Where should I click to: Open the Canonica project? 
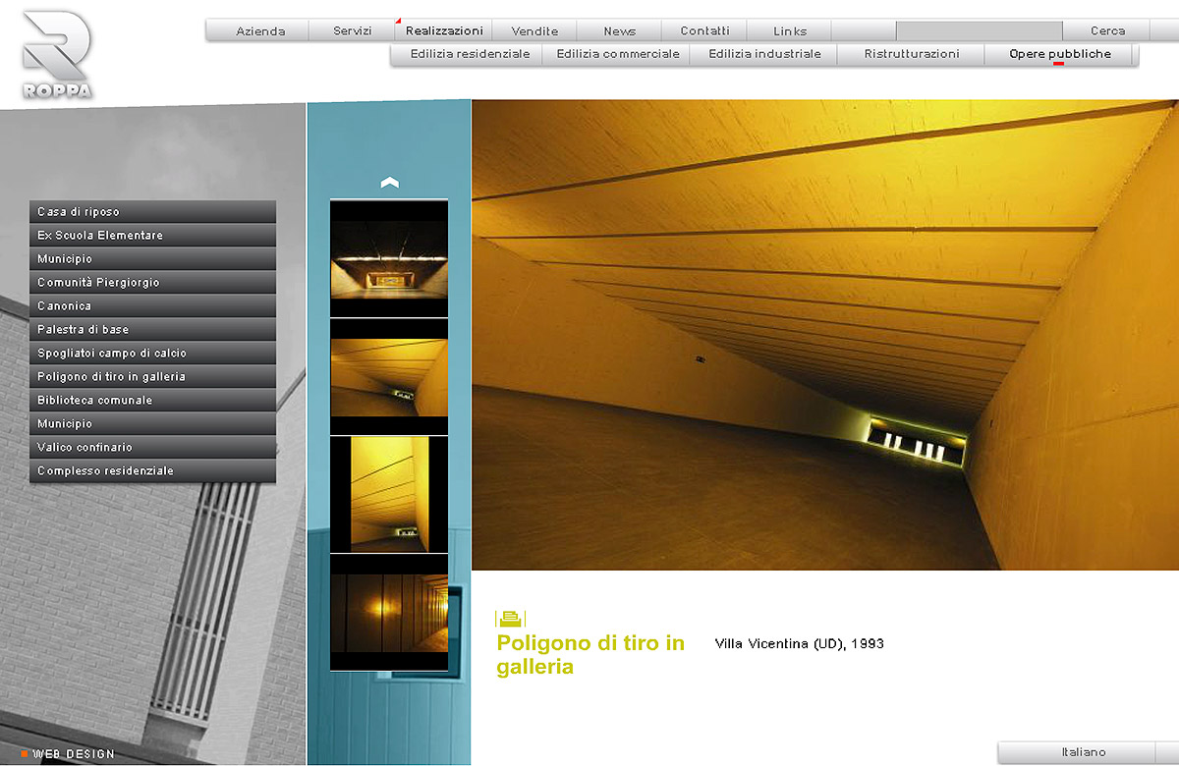point(152,306)
